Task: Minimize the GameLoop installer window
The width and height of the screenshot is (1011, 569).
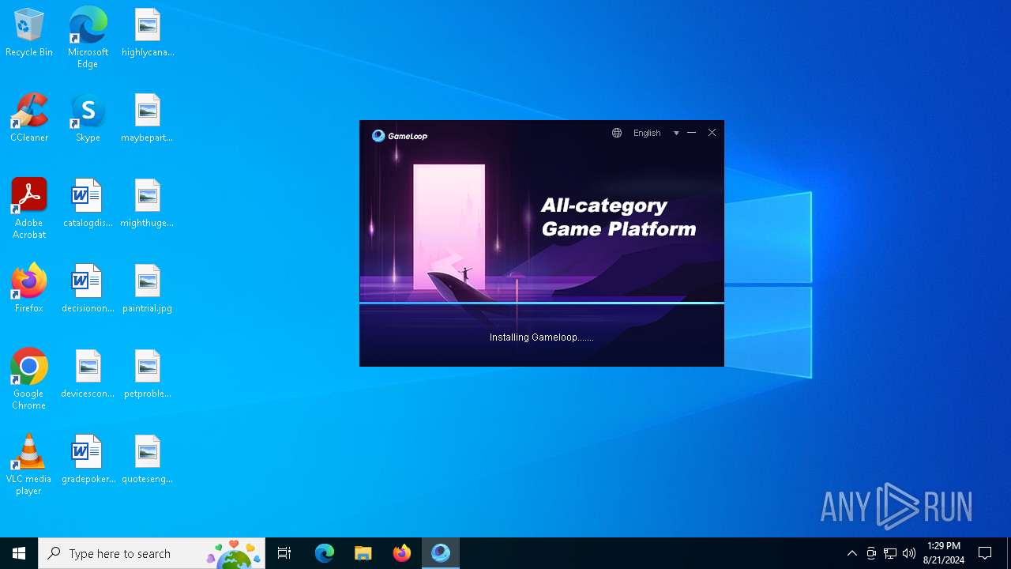Action: 692,133
